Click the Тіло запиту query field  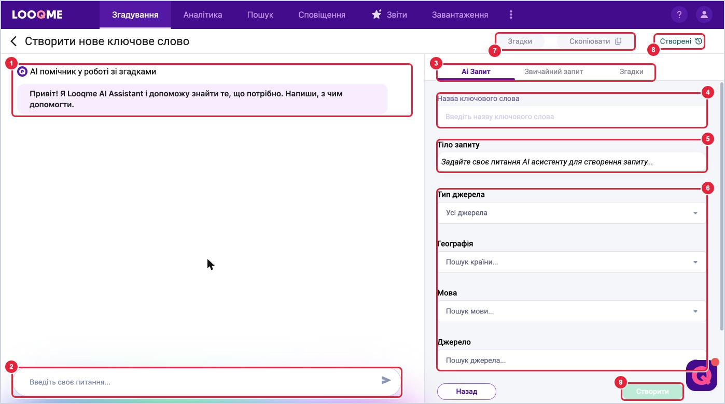571,162
